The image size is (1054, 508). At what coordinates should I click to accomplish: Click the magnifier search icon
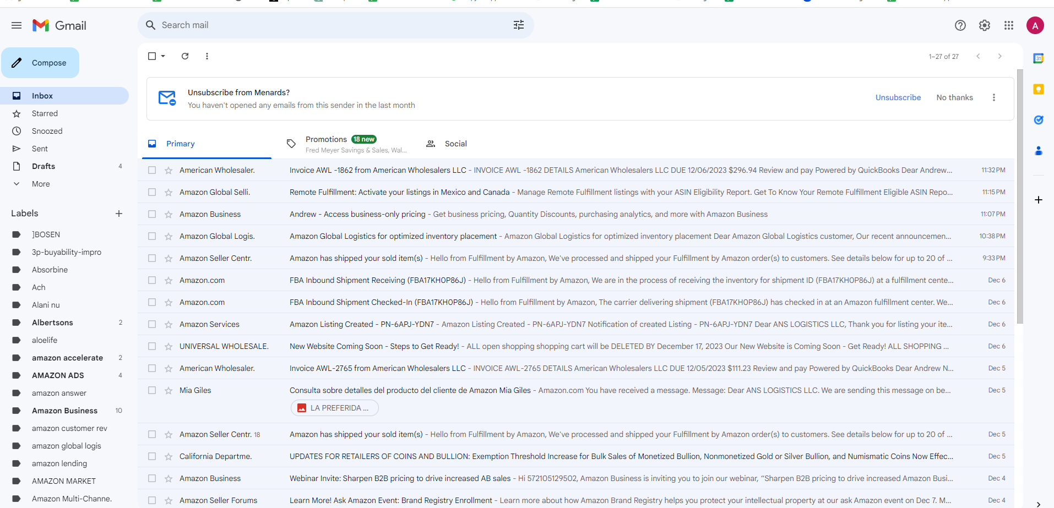[x=150, y=25]
